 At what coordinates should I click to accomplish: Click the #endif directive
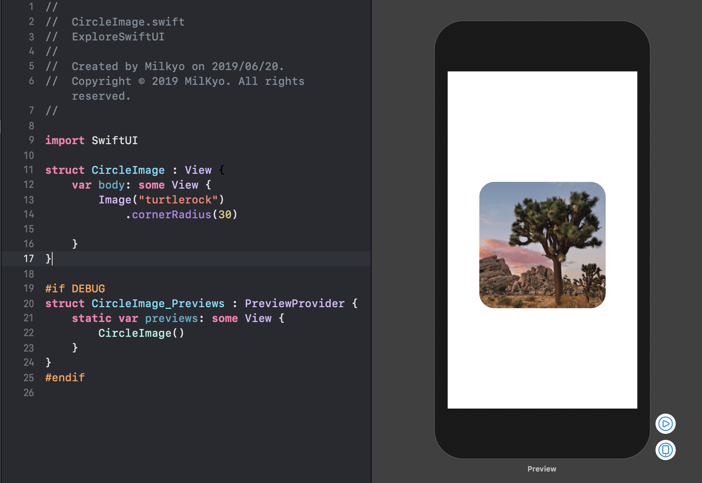pos(65,378)
